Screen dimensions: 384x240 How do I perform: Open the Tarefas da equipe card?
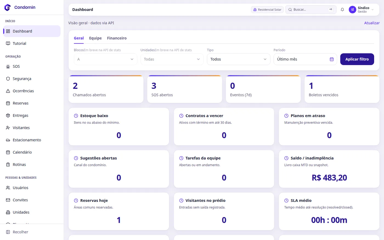(x=224, y=169)
